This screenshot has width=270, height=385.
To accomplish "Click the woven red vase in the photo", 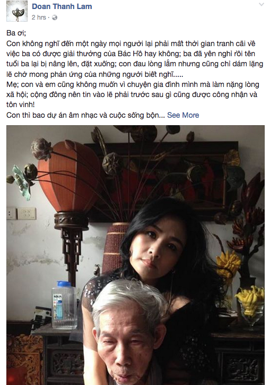I will click(x=115, y=248).
